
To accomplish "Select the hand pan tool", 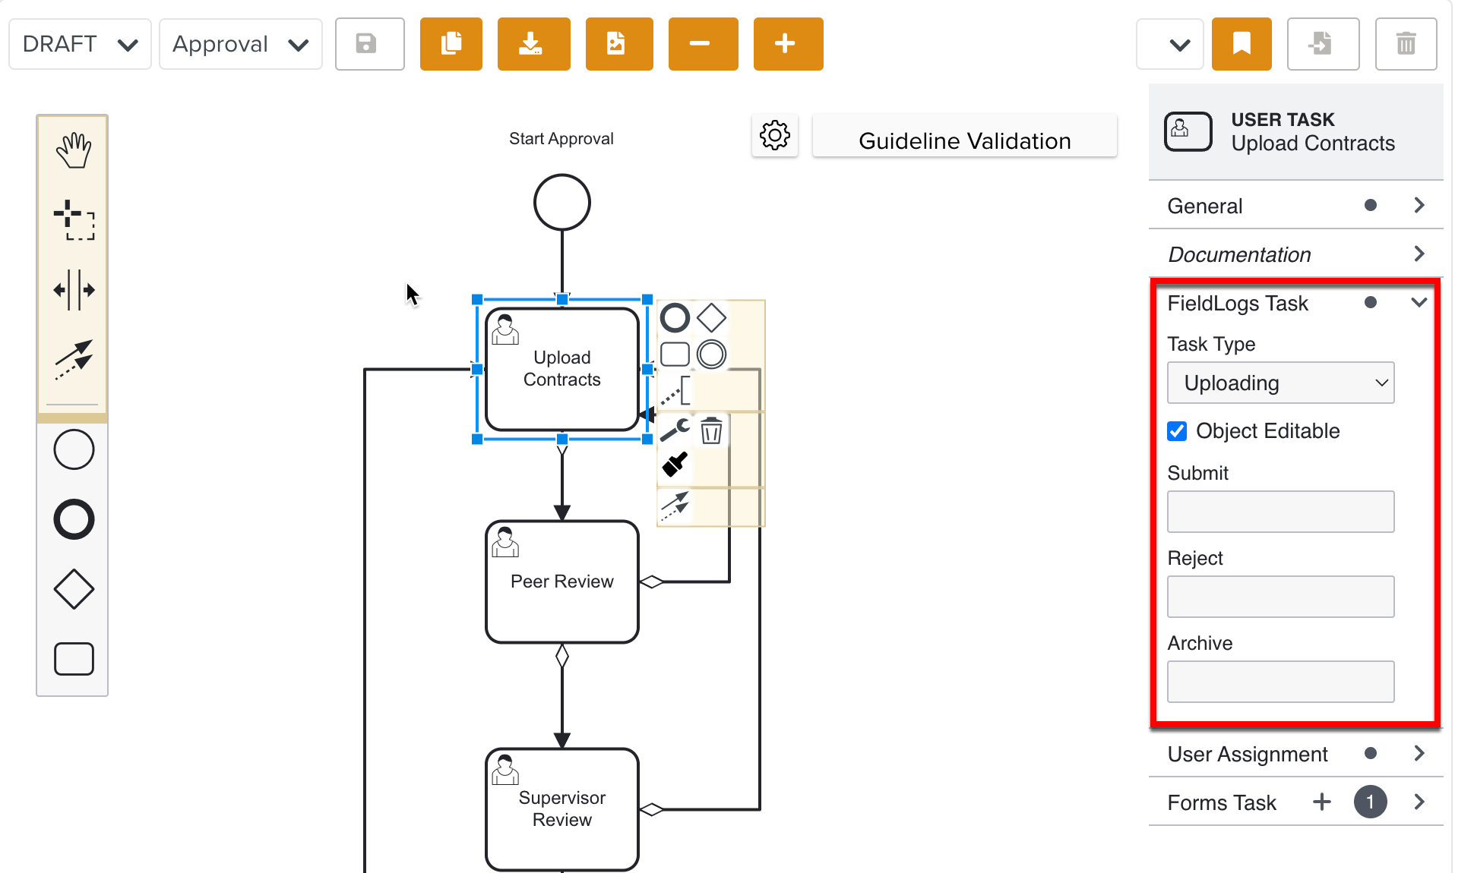I will coord(73,150).
